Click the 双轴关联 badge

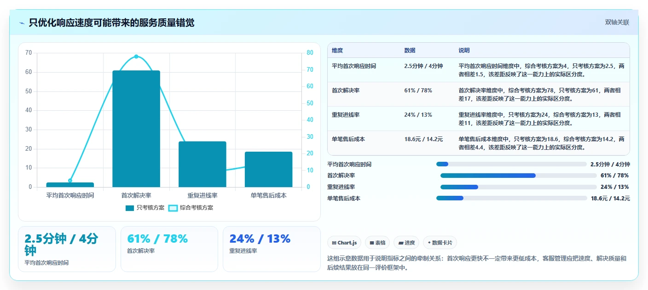[617, 22]
